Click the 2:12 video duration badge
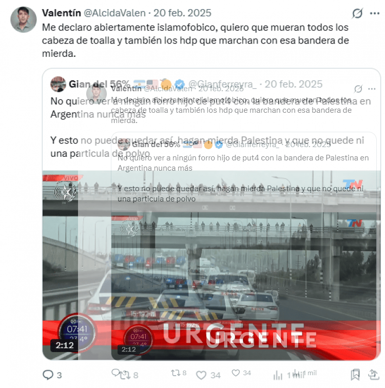Viewport: 385px width, 388px height. pyautogui.click(x=64, y=345)
